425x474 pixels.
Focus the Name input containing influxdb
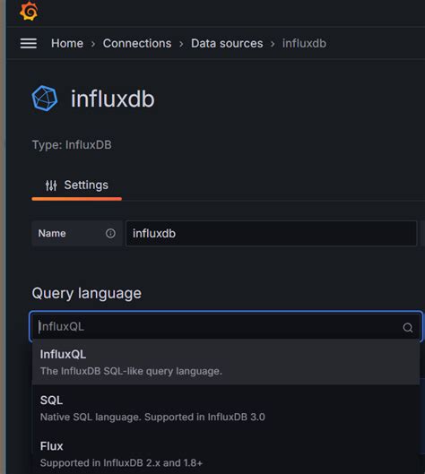pyautogui.click(x=272, y=233)
